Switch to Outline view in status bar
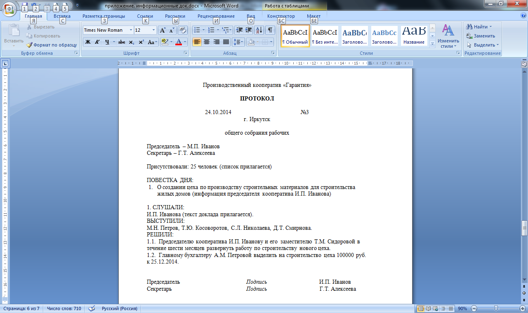 point(443,308)
